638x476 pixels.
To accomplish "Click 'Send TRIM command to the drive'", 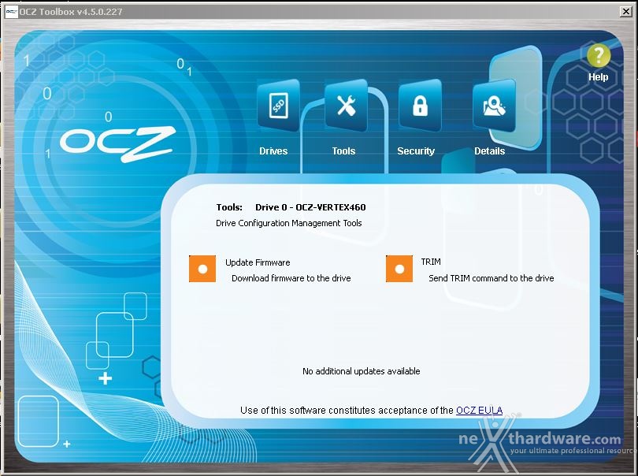I will pos(491,278).
